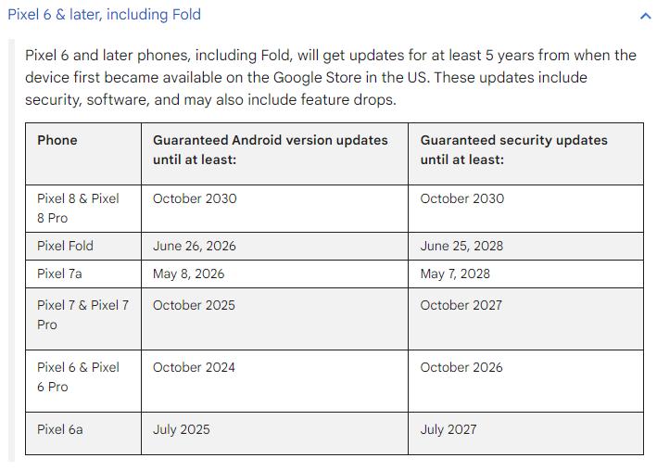Select the "Pixel 7 & Pixel 7 Pro" cell
The height and width of the screenshot is (471, 657).
(82, 314)
